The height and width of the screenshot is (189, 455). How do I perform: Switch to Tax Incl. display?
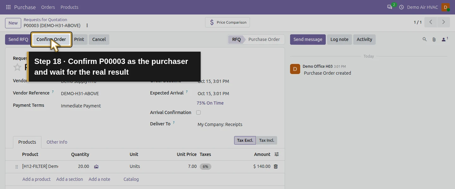tap(267, 140)
